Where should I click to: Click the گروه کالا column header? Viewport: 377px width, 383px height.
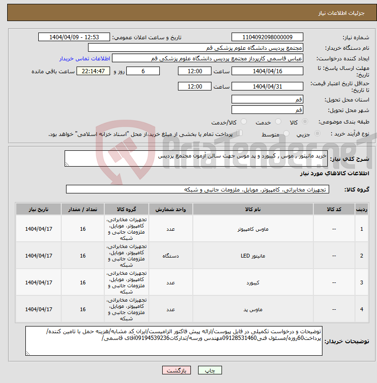pyautogui.click(x=126, y=209)
